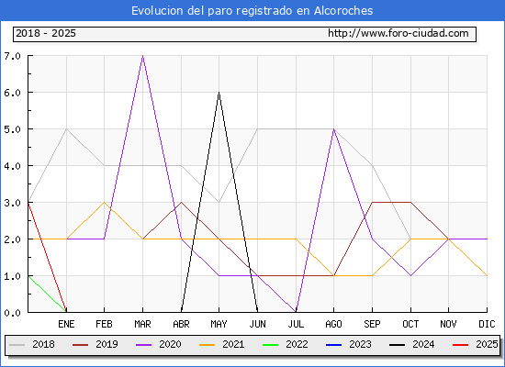Select the black 2024 legend line swatch
The width and height of the screenshot is (505, 367).
397,345
